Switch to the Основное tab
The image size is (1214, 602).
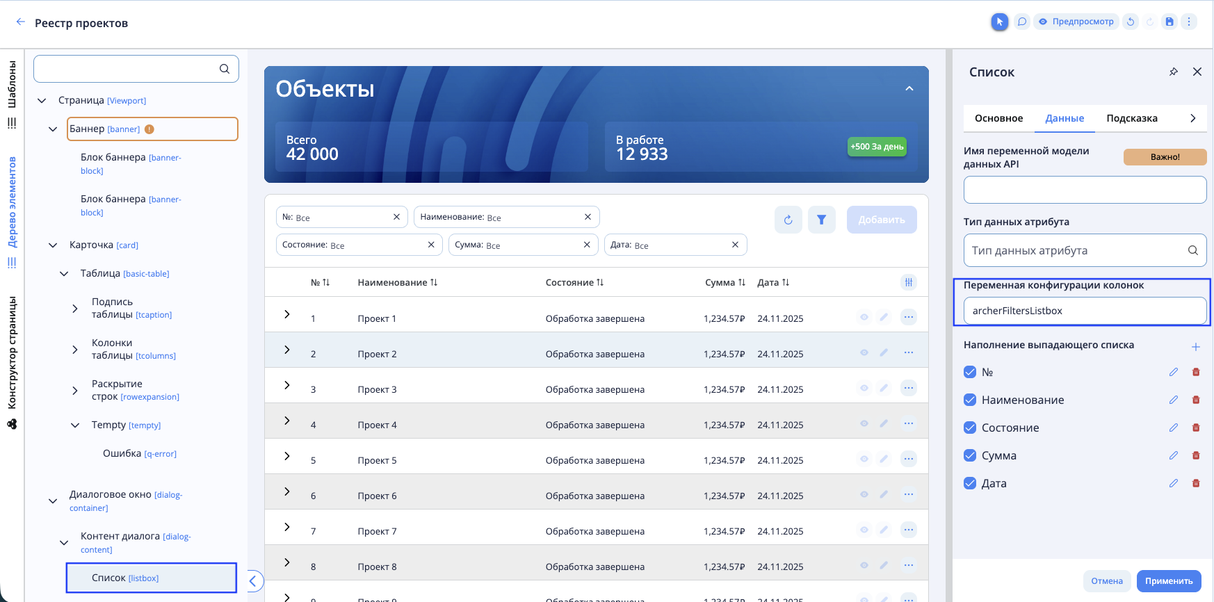(998, 118)
